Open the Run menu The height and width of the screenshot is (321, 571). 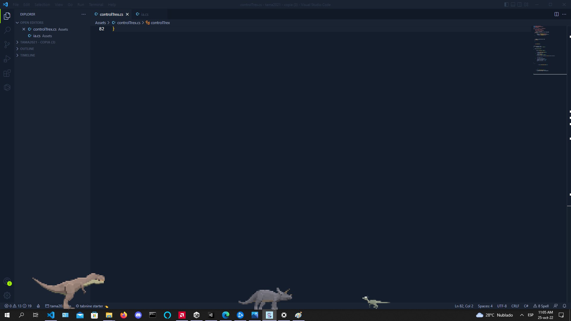81,4
